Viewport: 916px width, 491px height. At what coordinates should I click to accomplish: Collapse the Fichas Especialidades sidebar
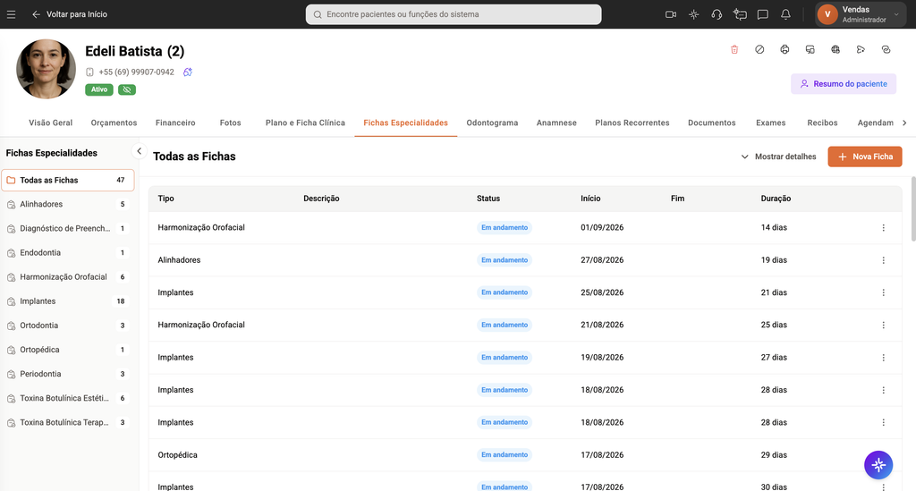139,151
